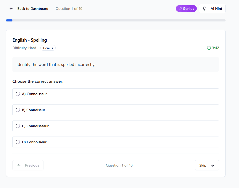Pick radio option D) Connoisieur
The image size is (239, 188).
pos(18,142)
